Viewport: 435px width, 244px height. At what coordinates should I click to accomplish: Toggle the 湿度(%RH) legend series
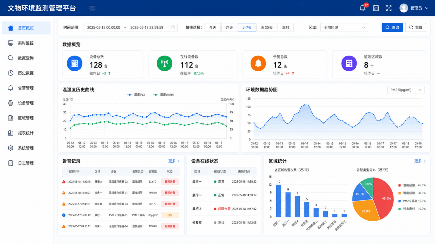(163, 95)
